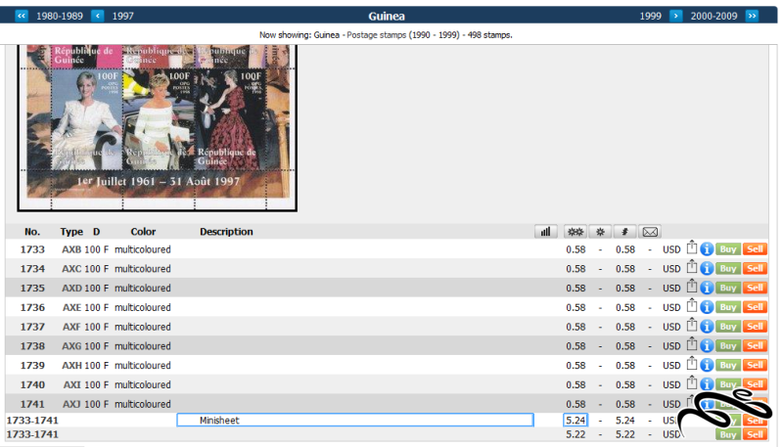783x447 pixels.
Task: Go to next year 1999 arrow
Action: tap(675, 16)
